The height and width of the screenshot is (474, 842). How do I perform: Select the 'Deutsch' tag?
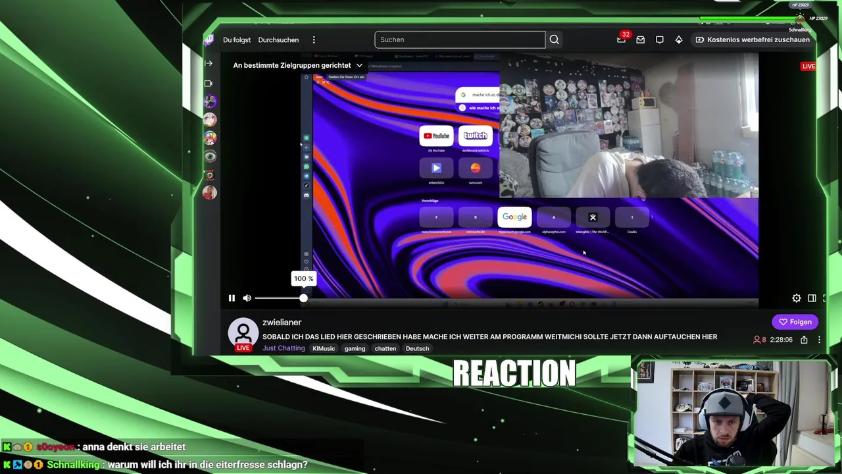pos(417,348)
